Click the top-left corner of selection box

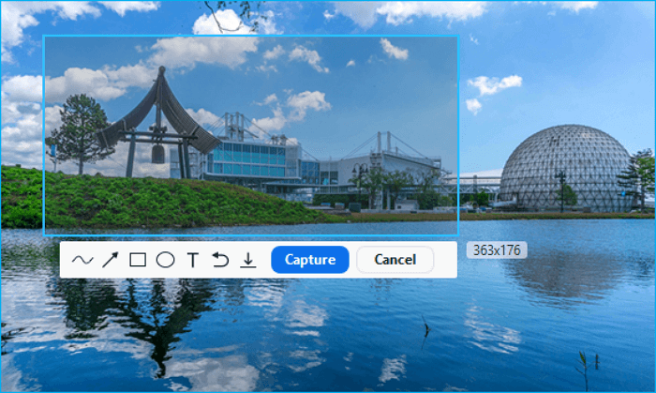point(44,37)
